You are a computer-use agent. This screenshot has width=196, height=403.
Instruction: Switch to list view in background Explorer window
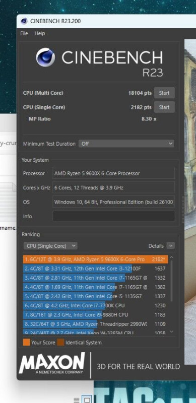coord(77,400)
